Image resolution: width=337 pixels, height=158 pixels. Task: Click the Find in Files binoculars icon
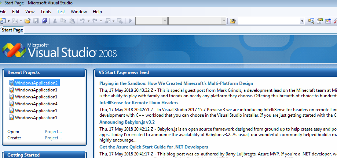point(232,21)
